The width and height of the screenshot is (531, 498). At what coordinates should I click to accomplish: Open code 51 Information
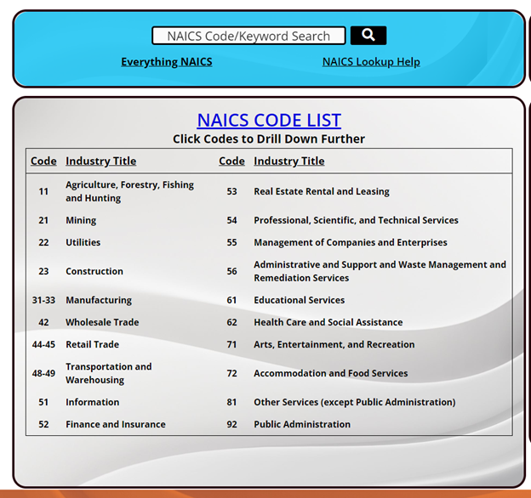pos(43,402)
